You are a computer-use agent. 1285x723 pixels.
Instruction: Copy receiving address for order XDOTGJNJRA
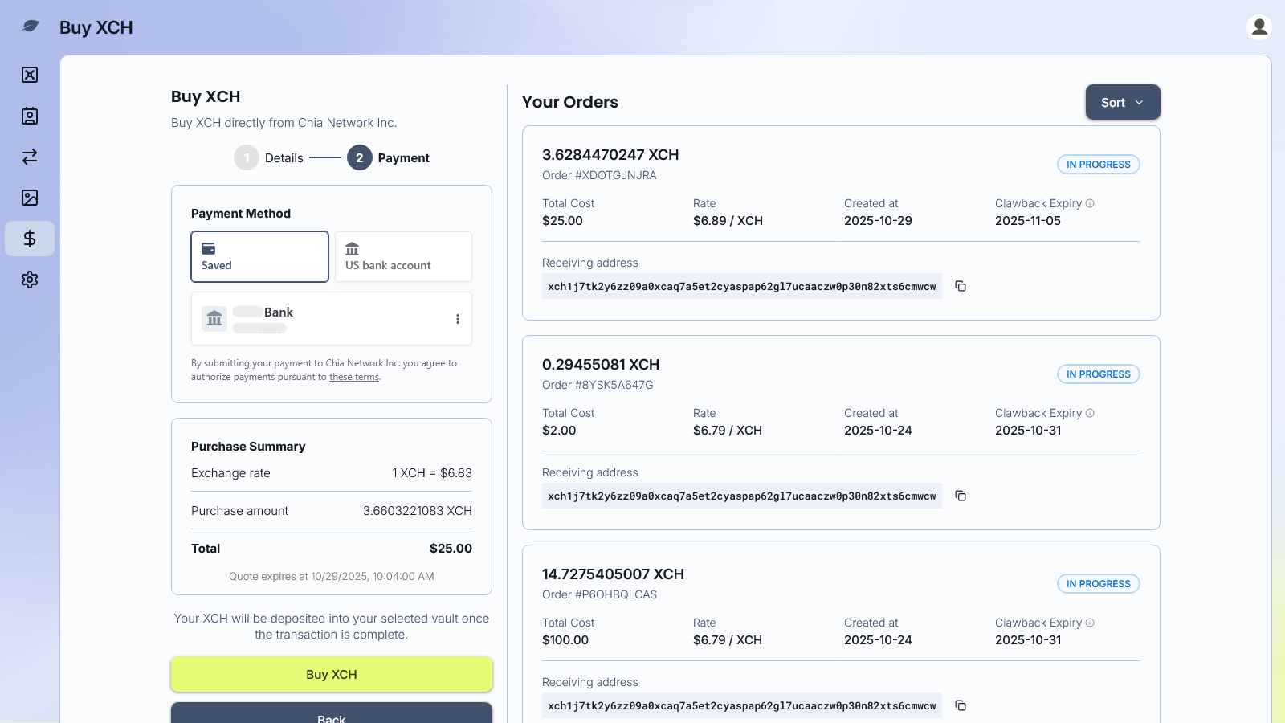coord(961,286)
